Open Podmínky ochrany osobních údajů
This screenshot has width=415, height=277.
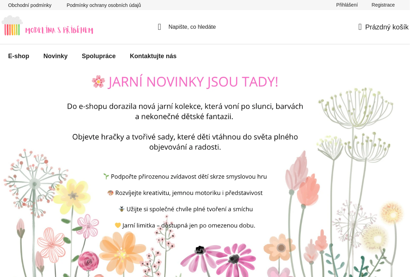[103, 5]
